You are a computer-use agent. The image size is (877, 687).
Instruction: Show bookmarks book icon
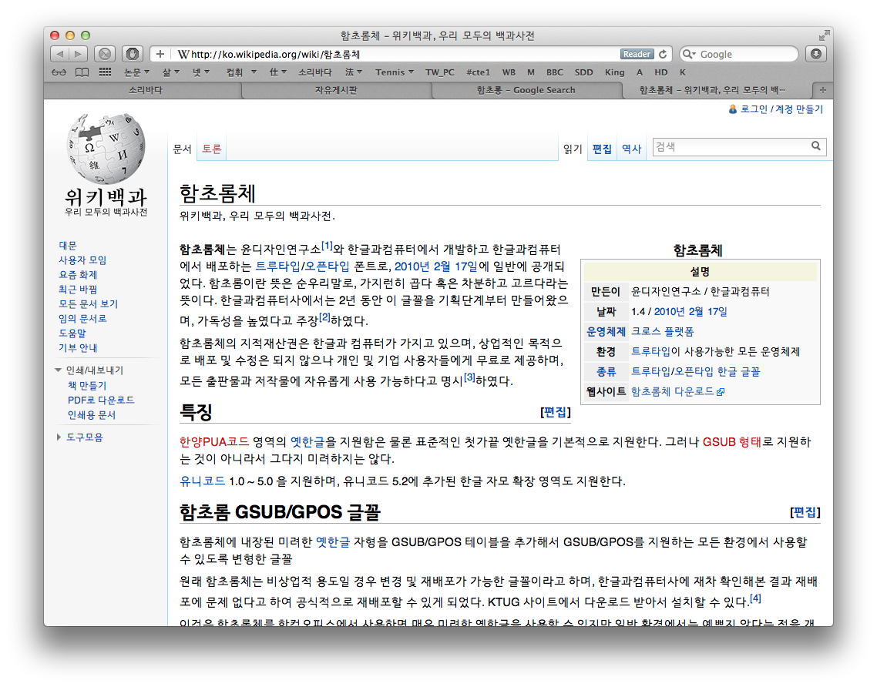pos(82,72)
